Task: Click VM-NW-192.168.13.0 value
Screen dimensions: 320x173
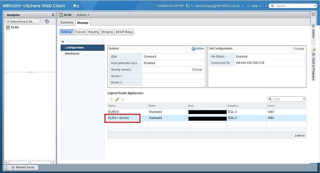Action: (x=250, y=63)
